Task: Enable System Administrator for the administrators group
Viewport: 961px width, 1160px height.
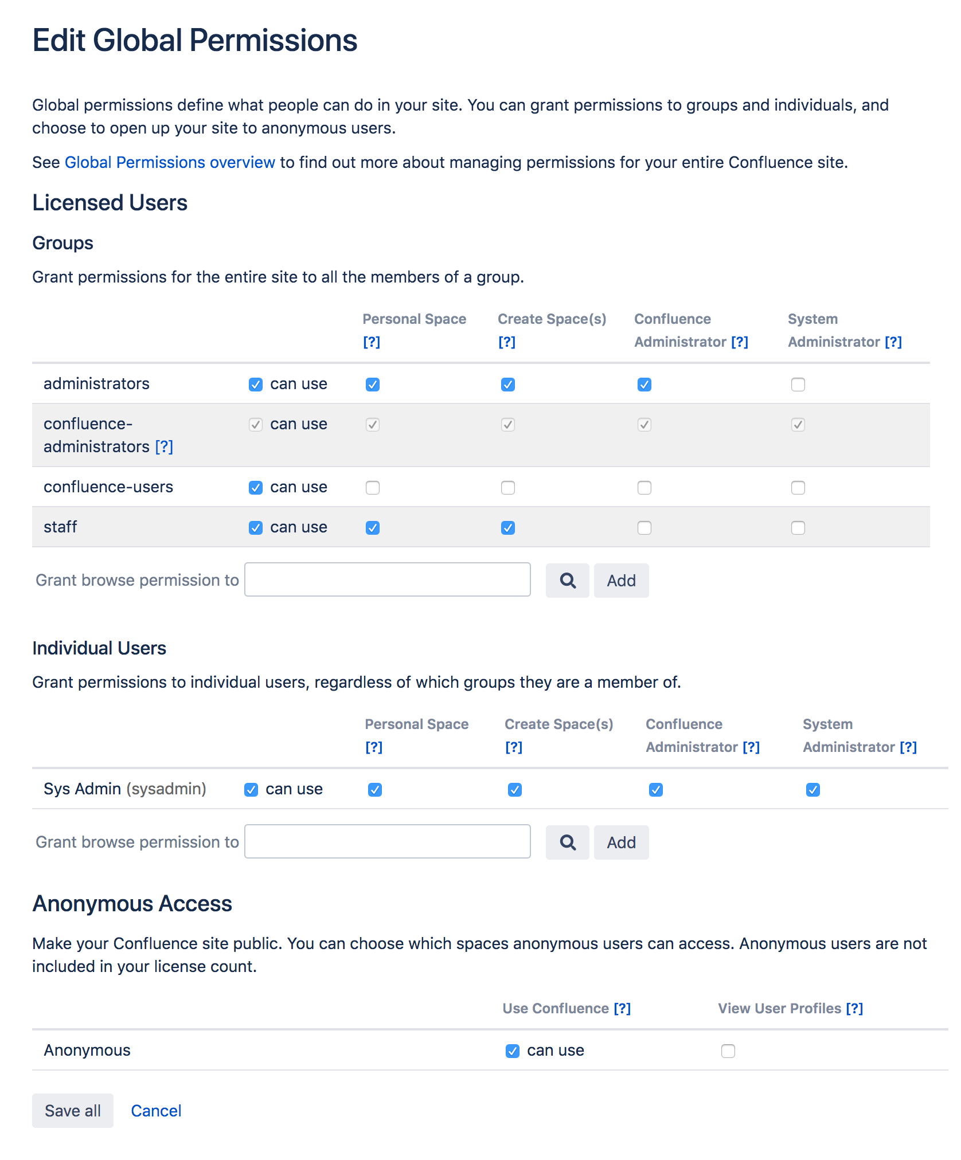Action: click(x=798, y=385)
